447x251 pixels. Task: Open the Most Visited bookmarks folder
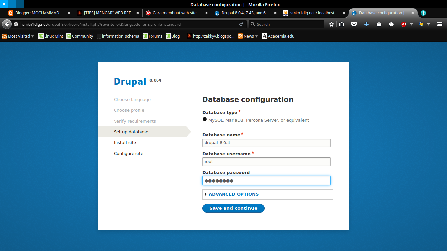pyautogui.click(x=18, y=36)
